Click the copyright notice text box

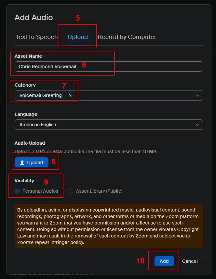click(109, 226)
